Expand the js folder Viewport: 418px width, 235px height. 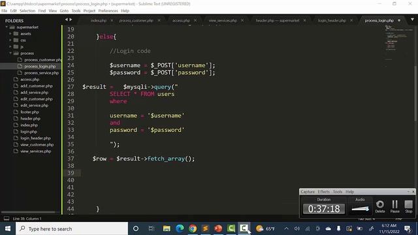(10, 46)
